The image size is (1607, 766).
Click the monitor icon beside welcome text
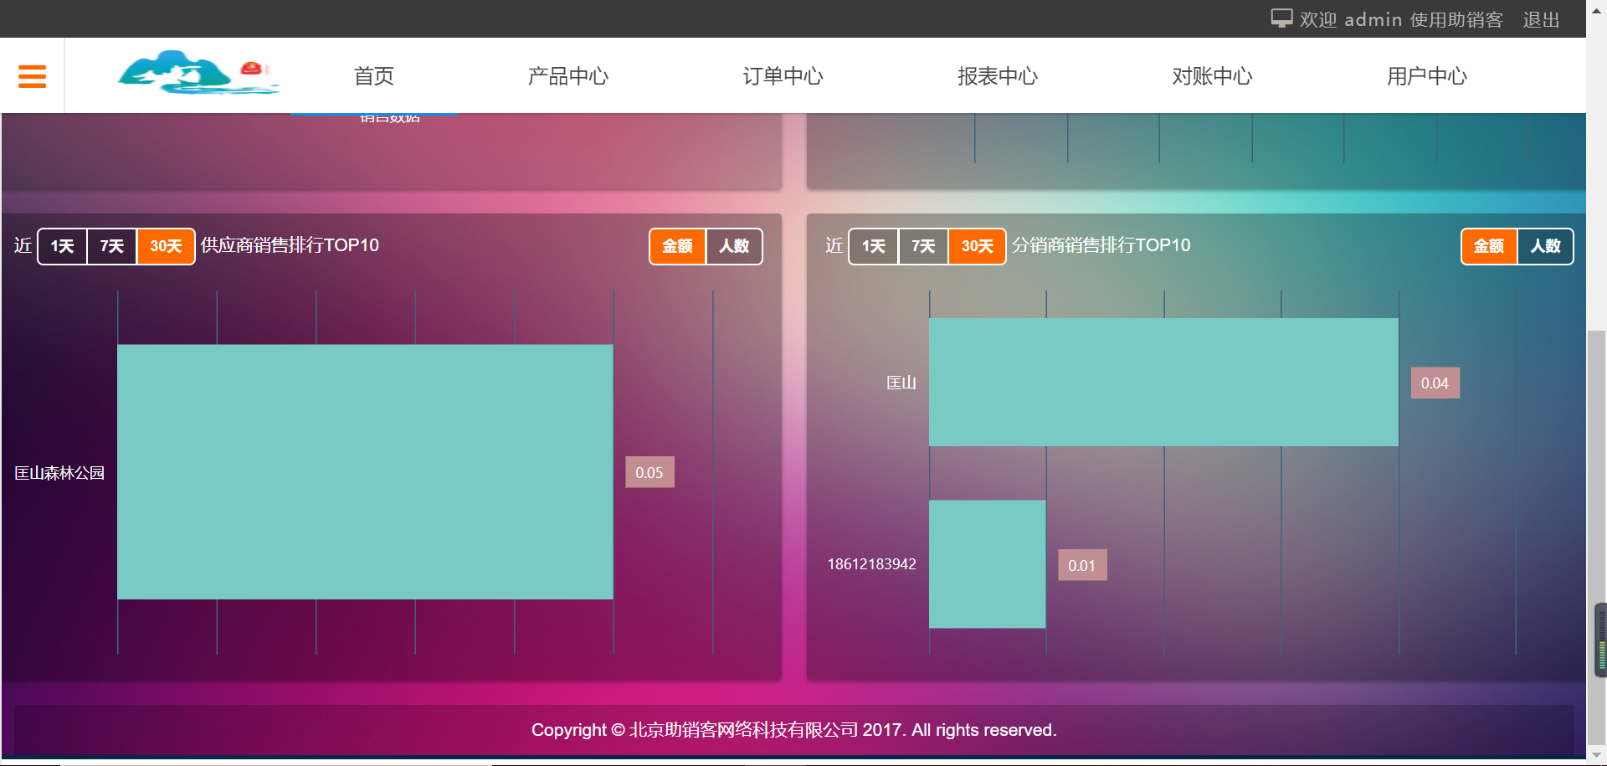coord(1281,18)
